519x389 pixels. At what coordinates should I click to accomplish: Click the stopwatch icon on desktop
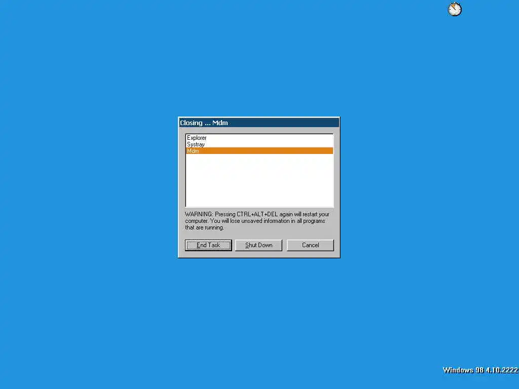pyautogui.click(x=455, y=9)
